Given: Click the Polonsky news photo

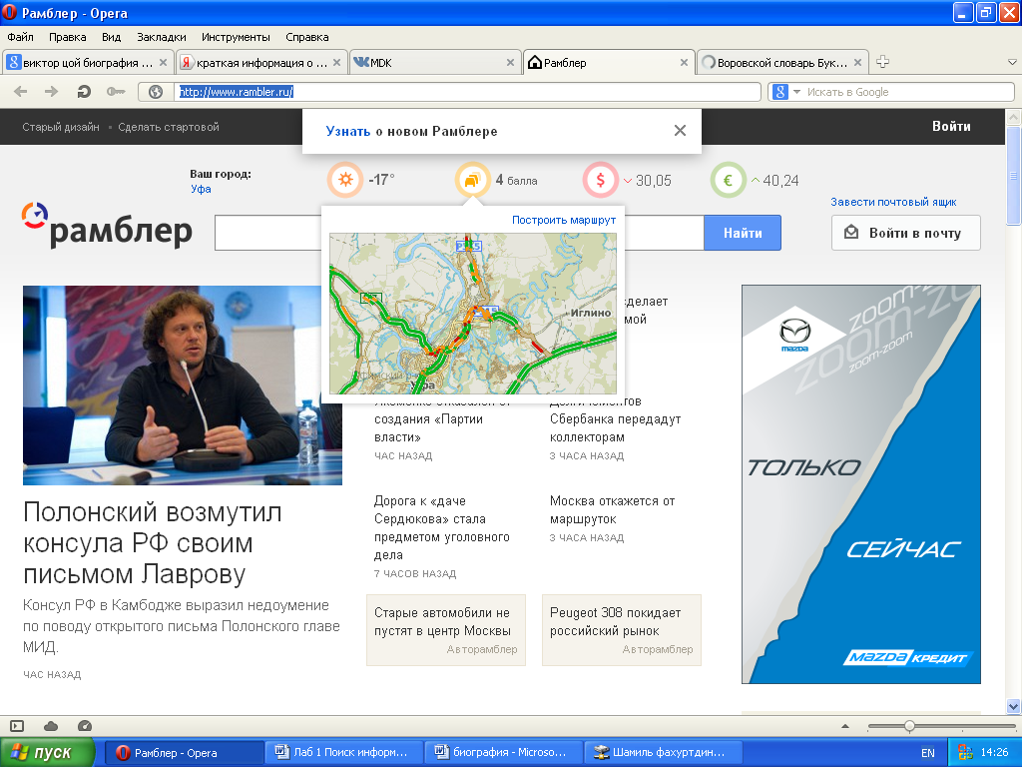Looking at the screenshot, I should (183, 384).
